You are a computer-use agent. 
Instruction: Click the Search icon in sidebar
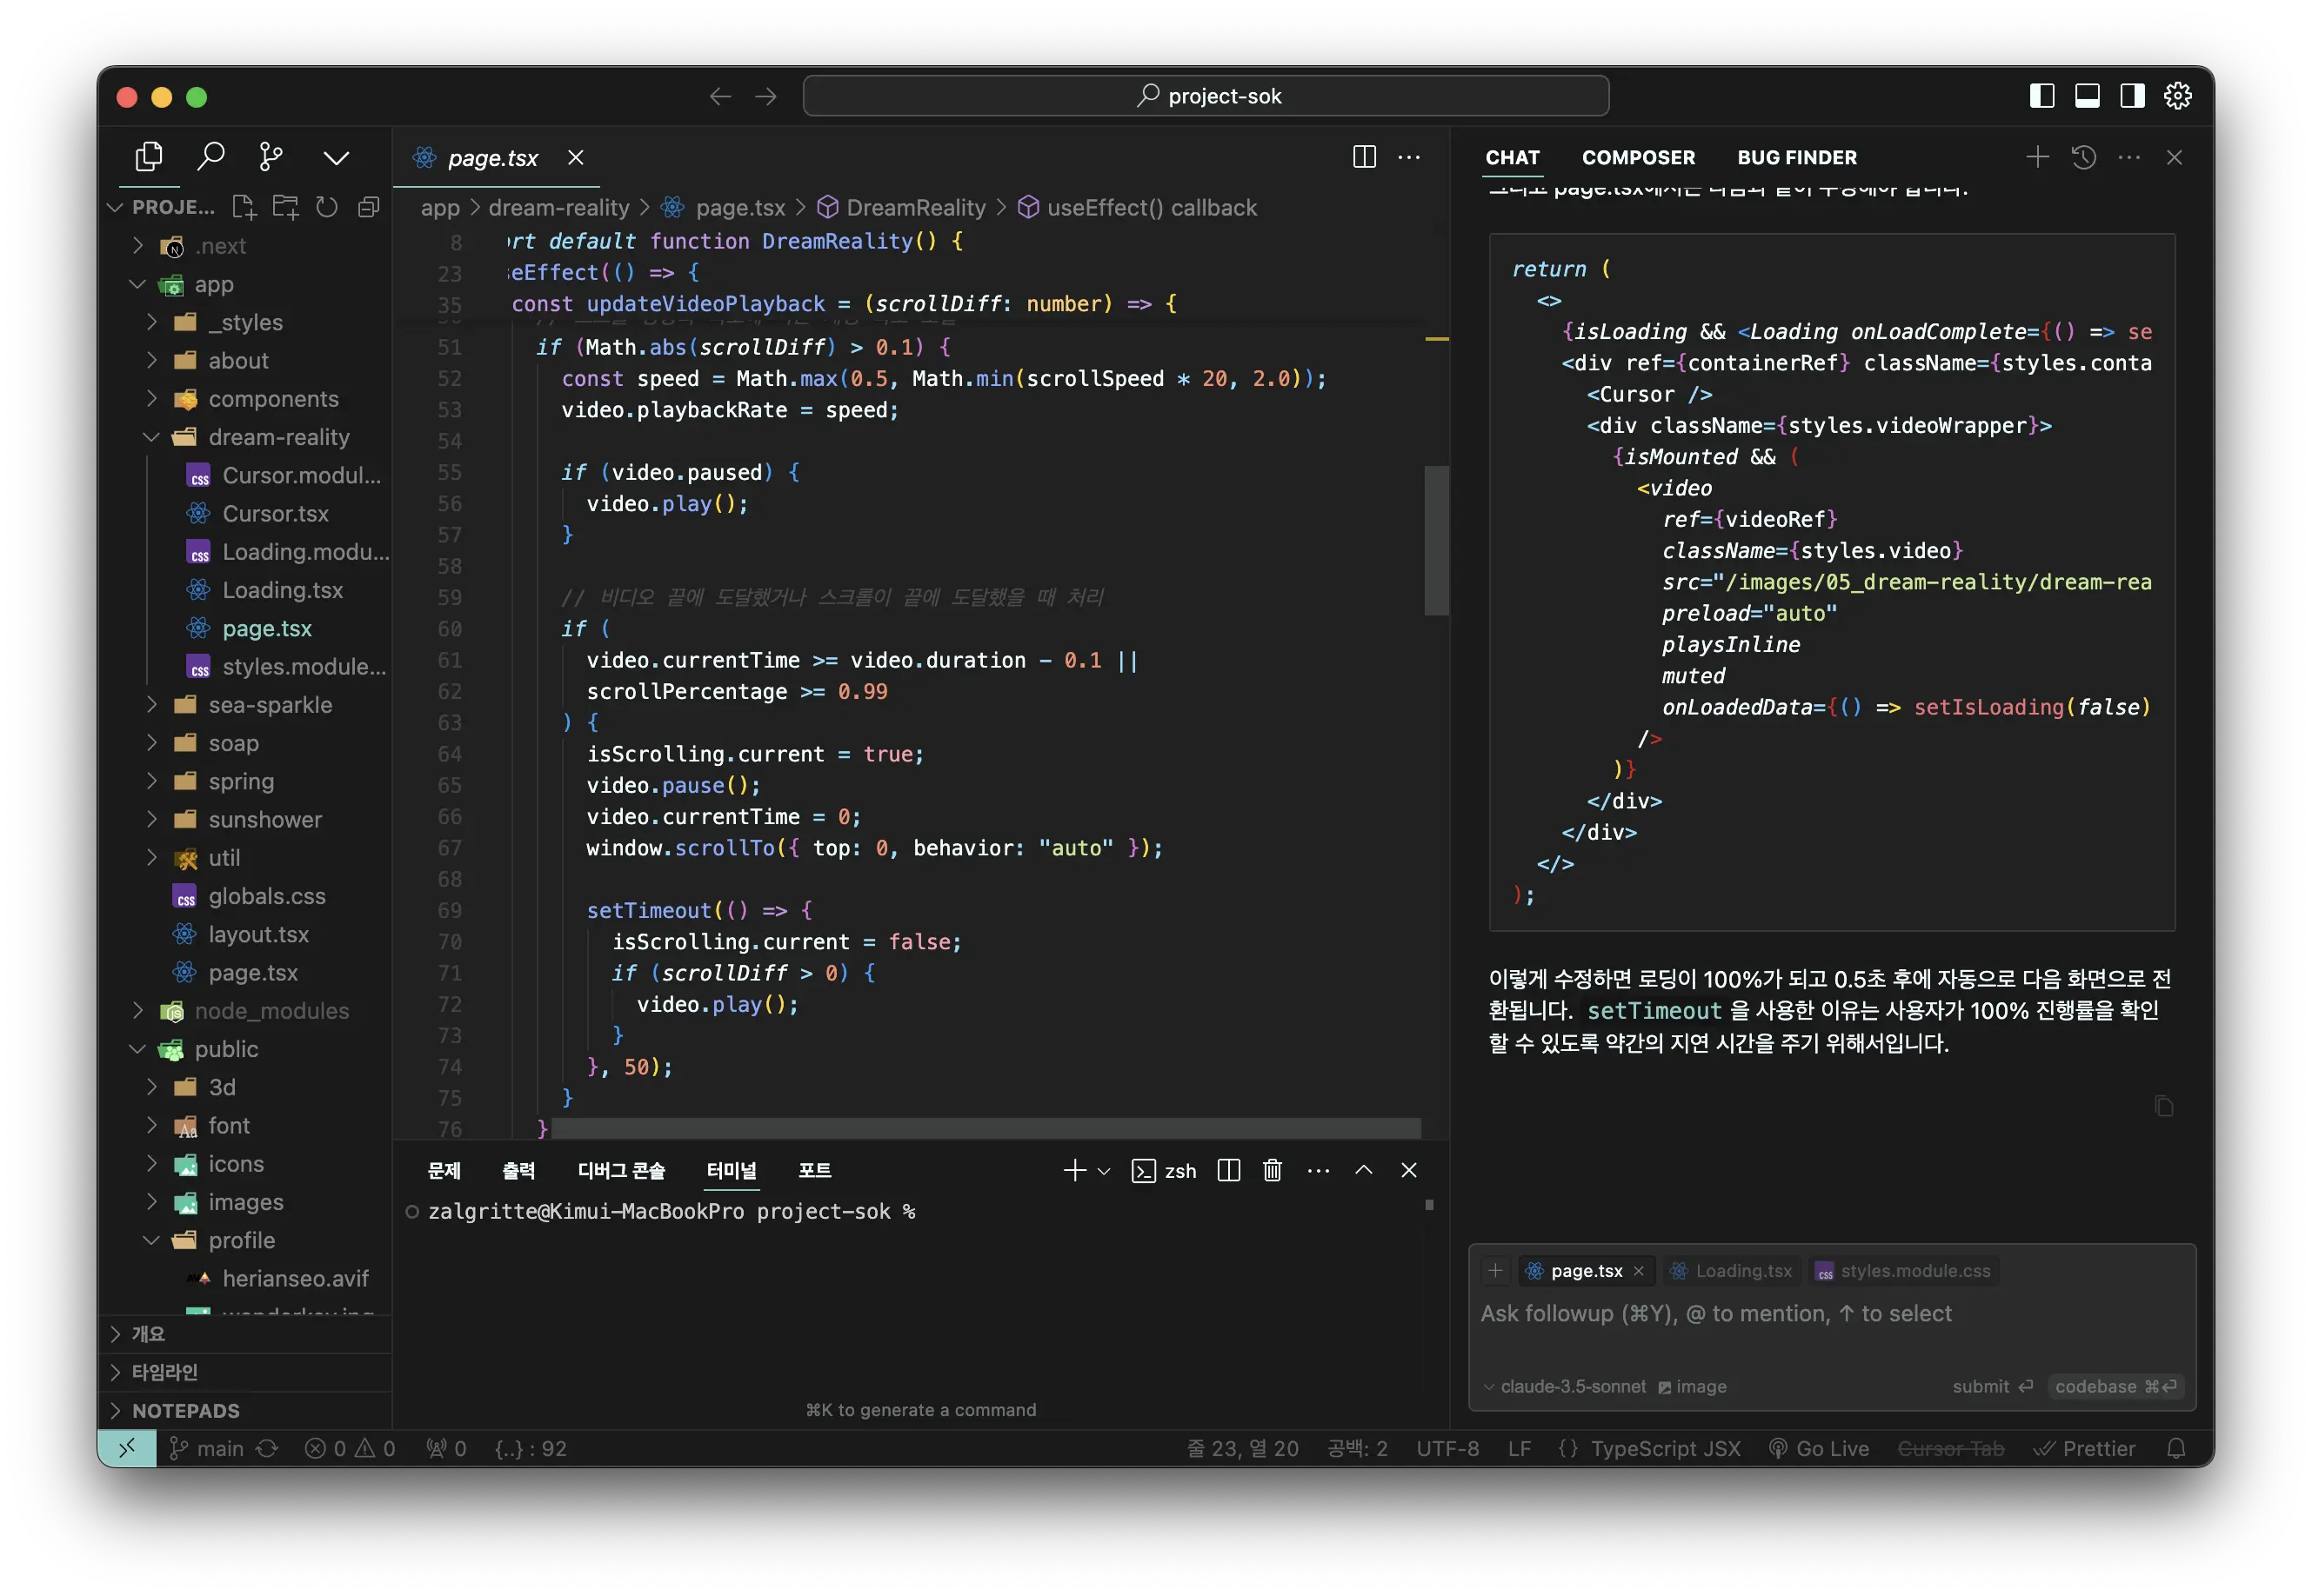(210, 157)
